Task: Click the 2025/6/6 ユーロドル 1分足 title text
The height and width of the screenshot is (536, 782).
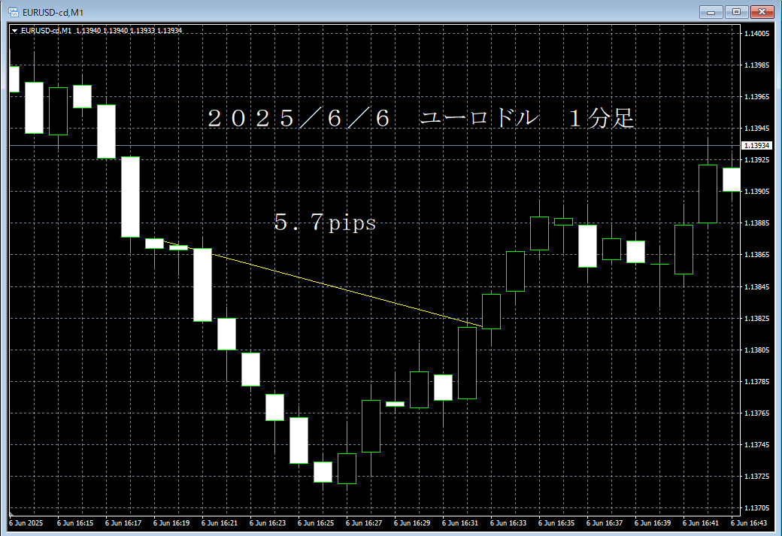Action: pyautogui.click(x=420, y=119)
